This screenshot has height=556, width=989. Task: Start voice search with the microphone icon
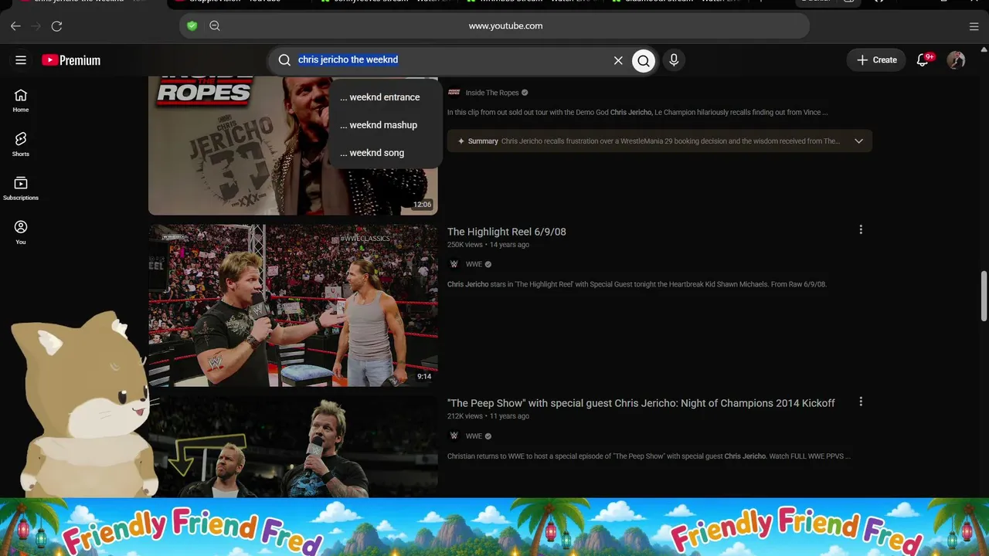(x=674, y=60)
